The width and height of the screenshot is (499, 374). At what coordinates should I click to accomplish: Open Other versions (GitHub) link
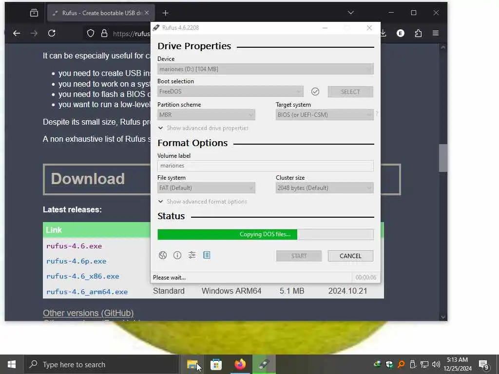[x=88, y=313]
